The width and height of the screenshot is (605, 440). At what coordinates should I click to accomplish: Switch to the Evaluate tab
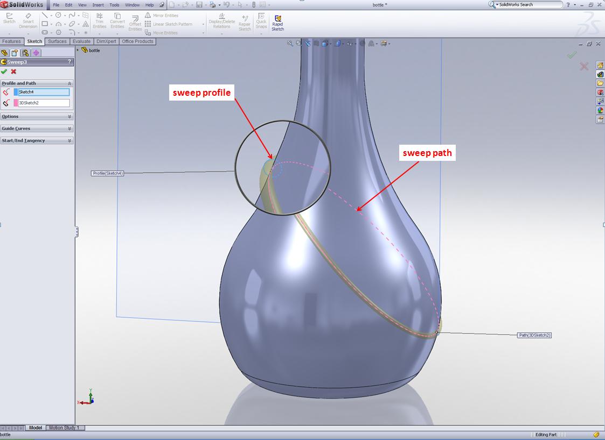81,41
